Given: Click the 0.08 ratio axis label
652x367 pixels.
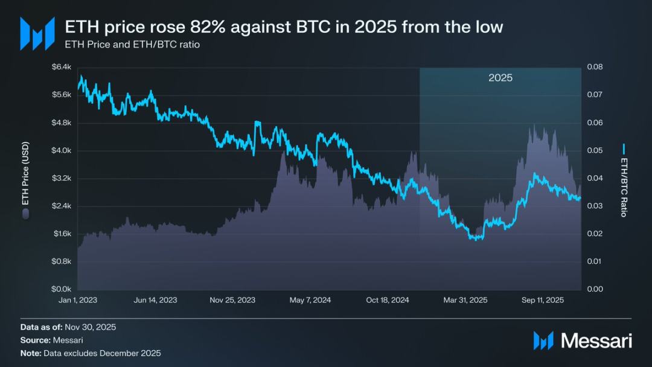Looking at the screenshot, I should click(595, 67).
